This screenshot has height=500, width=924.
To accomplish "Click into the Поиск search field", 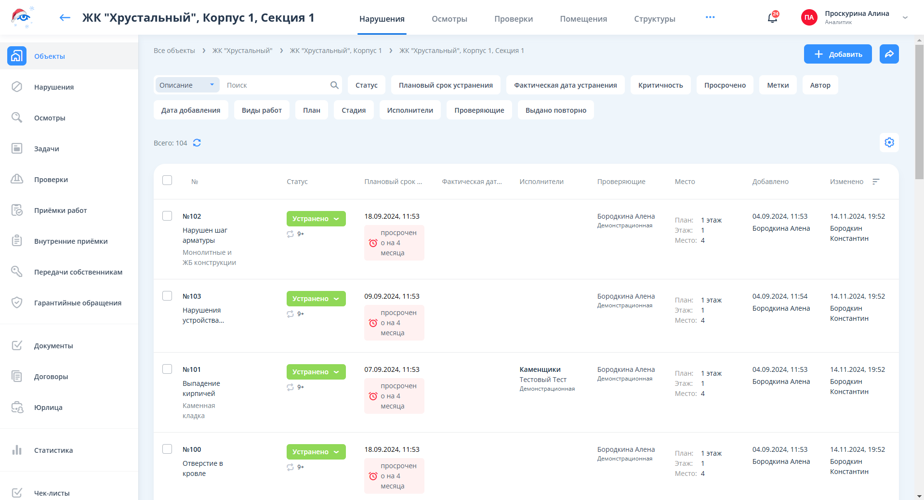I will pyautogui.click(x=275, y=85).
